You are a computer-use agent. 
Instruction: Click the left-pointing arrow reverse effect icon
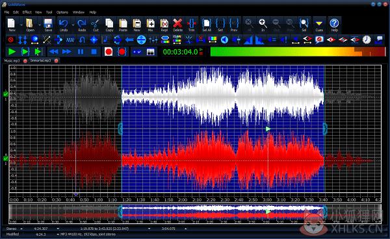click(x=129, y=40)
